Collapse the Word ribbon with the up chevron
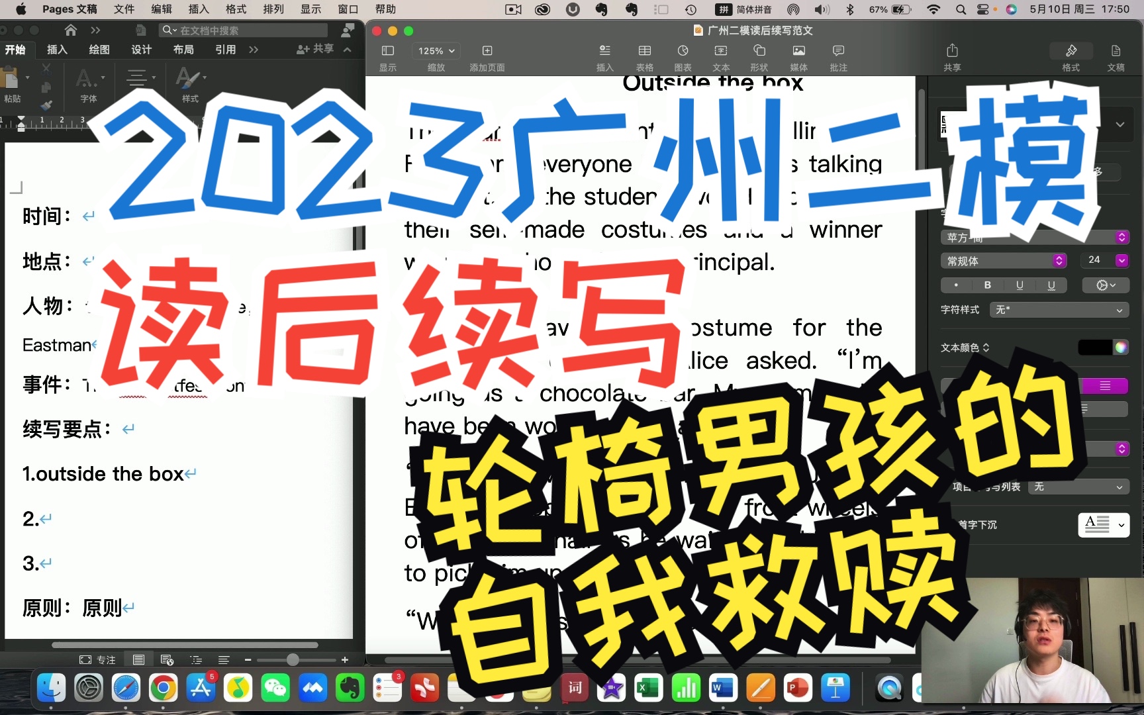Screen dimensions: 1144x715 [347, 50]
